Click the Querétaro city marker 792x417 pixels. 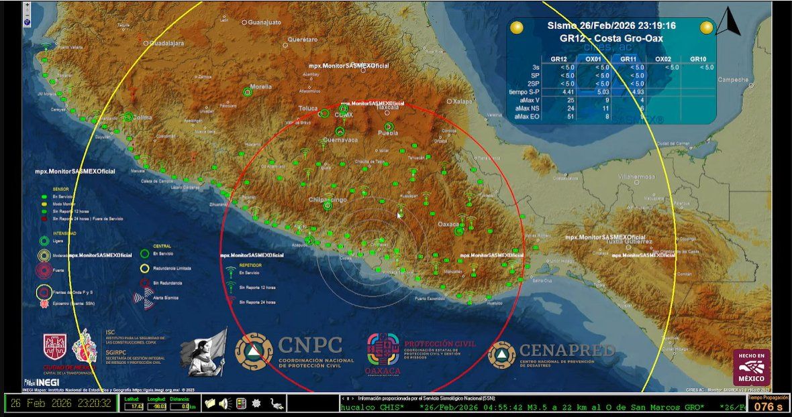tap(285, 45)
